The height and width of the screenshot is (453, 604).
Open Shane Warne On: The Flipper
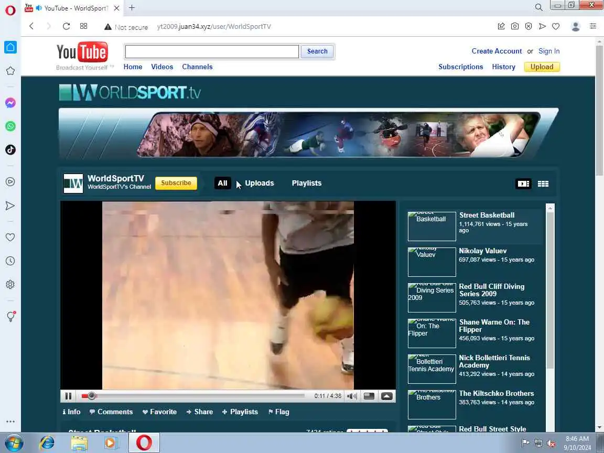click(x=494, y=326)
